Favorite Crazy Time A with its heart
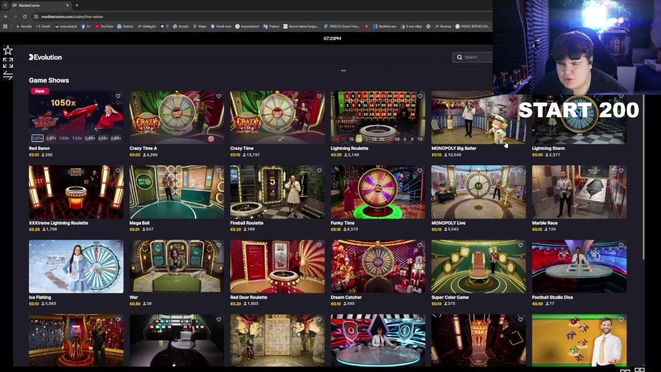 point(218,96)
